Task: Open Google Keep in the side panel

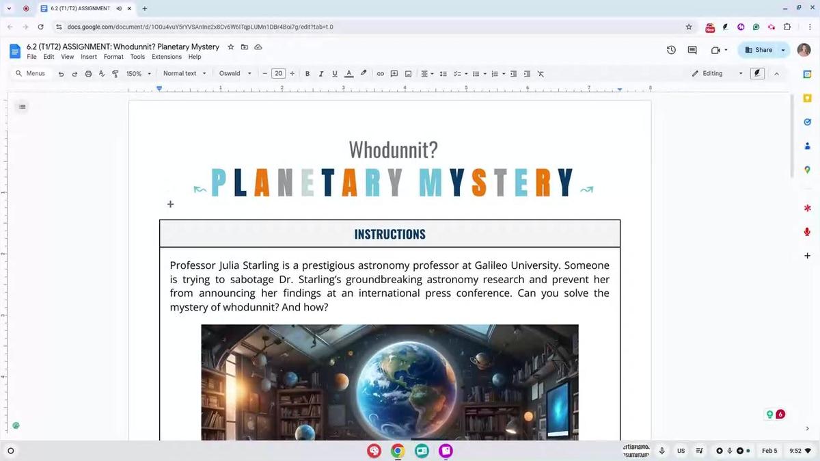Action: (x=807, y=98)
